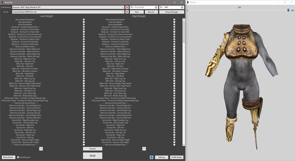The width and height of the screenshot is (295, 161).
Task: Click the large Build button
Action: (x=92, y=156)
